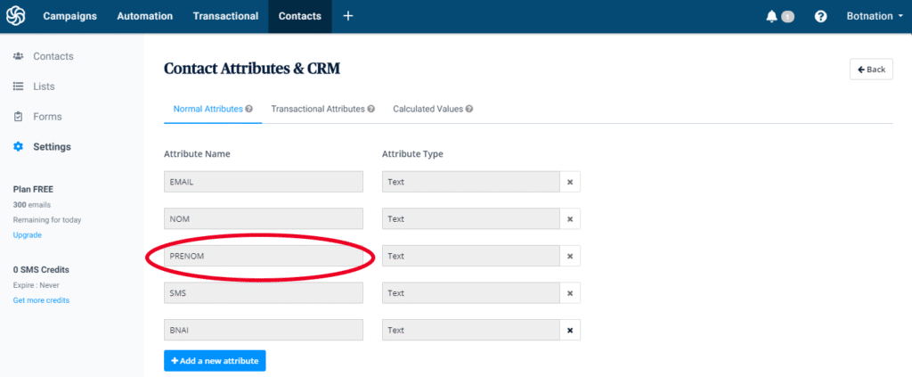
Task: Delete the BNAI attribute with the x icon
Action: (x=570, y=331)
